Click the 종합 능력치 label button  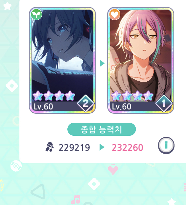pos(102,129)
